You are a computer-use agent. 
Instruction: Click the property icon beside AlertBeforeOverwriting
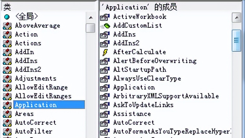click(x=105, y=61)
